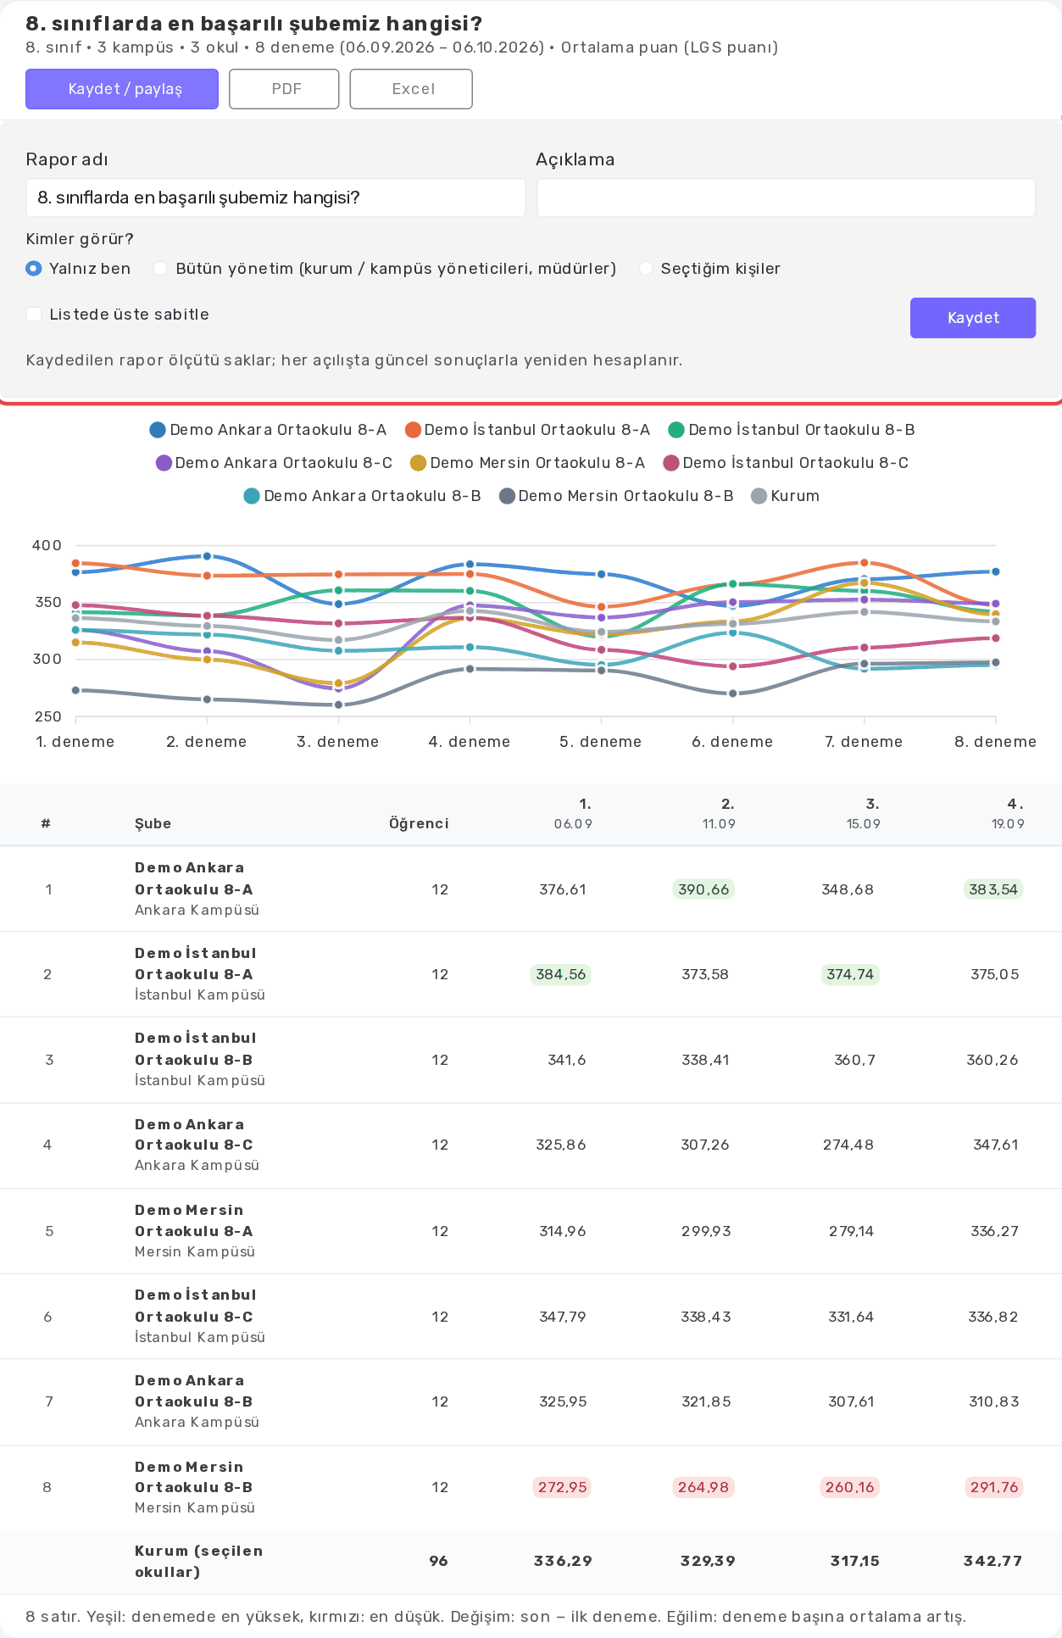Click the green-highlighted value 374,74

(850, 974)
